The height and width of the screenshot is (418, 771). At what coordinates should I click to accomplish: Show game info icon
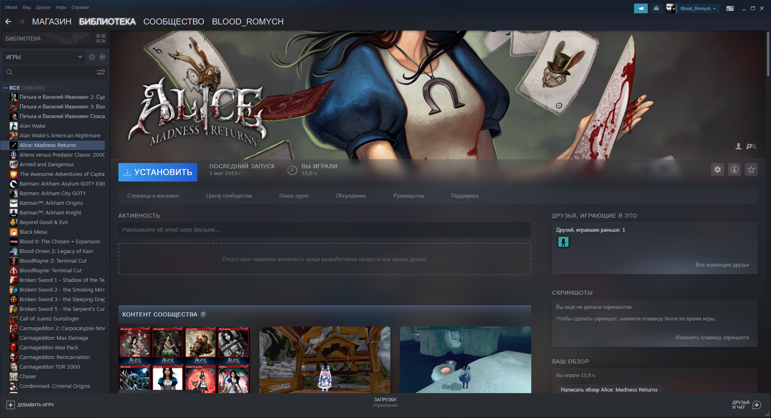point(734,169)
